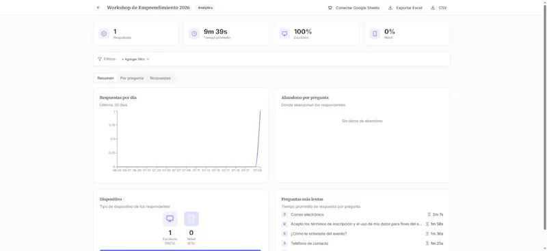Click the purple device distribution bar
Viewport: 547px width, 251px height.
click(x=181, y=250)
